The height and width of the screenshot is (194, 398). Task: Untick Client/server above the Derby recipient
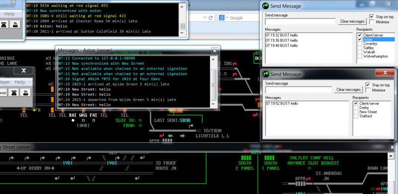[x=356, y=103]
